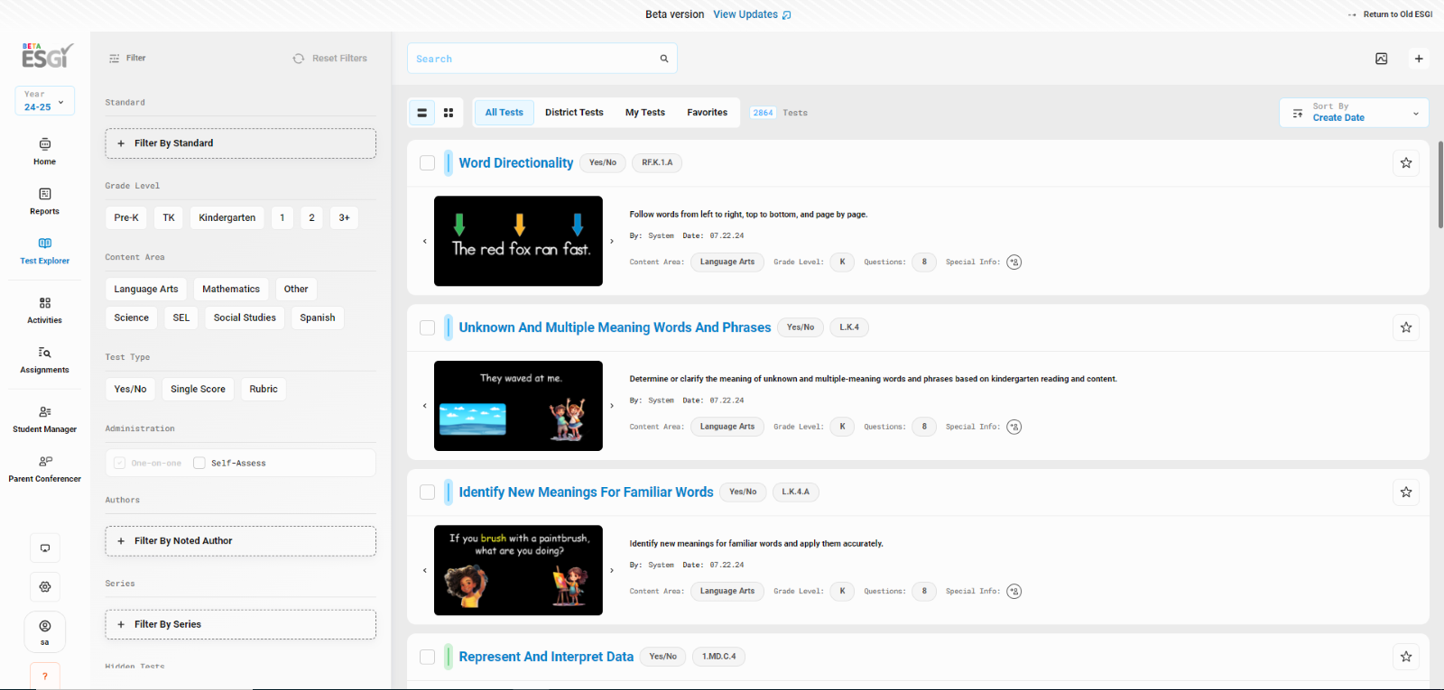This screenshot has height=690, width=1444.
Task: Open the Activities sidebar icon
Action: (44, 310)
